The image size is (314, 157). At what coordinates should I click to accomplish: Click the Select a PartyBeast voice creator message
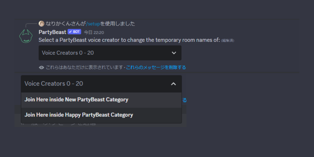point(129,40)
